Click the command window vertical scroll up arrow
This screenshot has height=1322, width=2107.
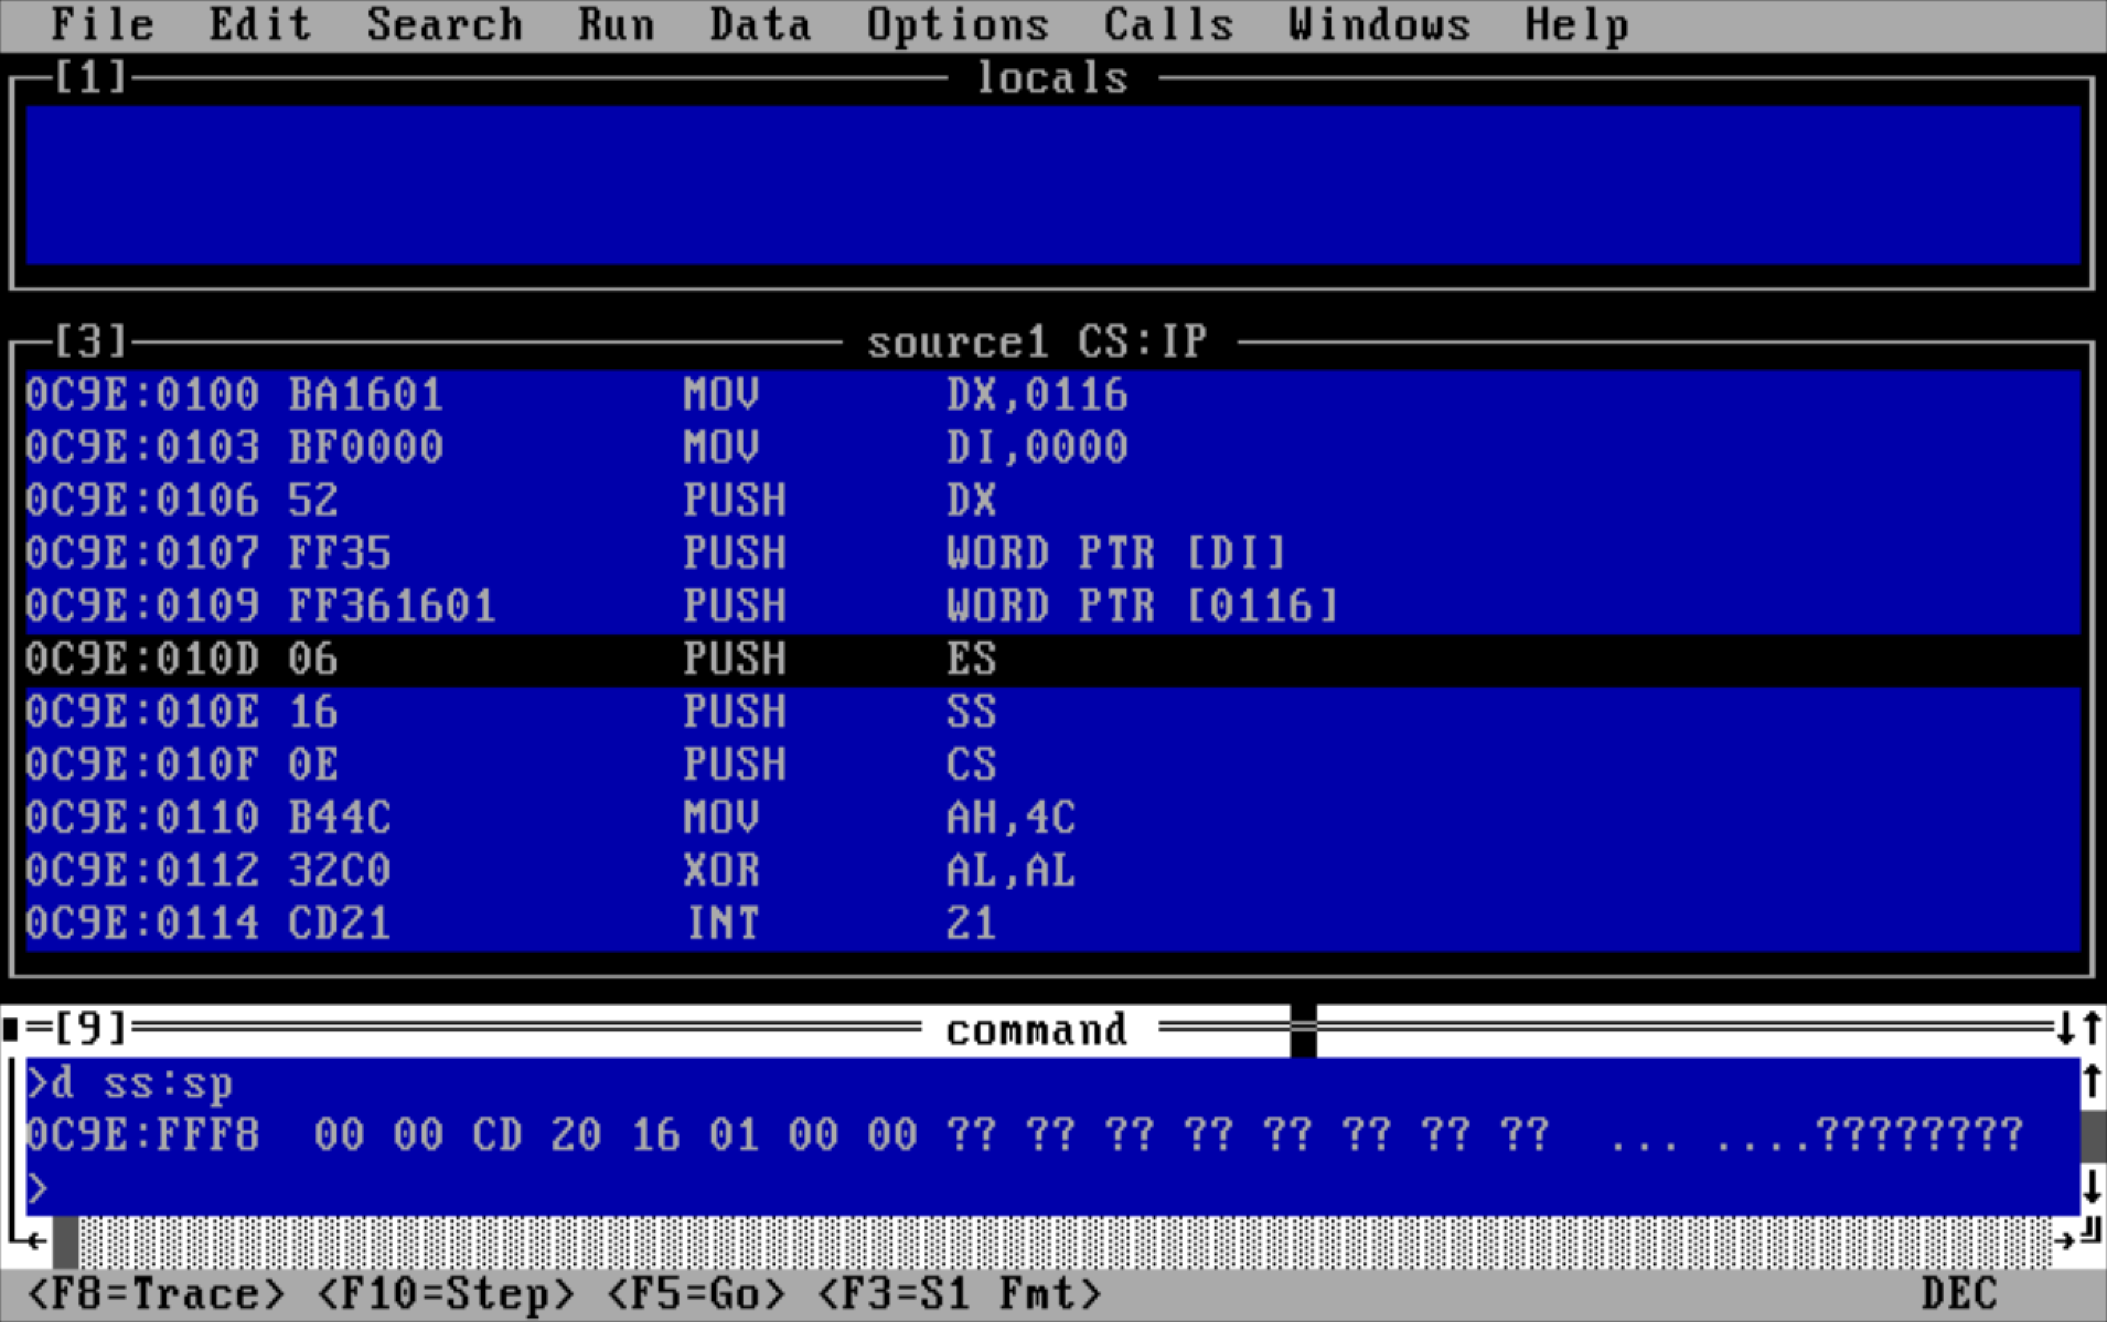pyautogui.click(x=2091, y=1082)
